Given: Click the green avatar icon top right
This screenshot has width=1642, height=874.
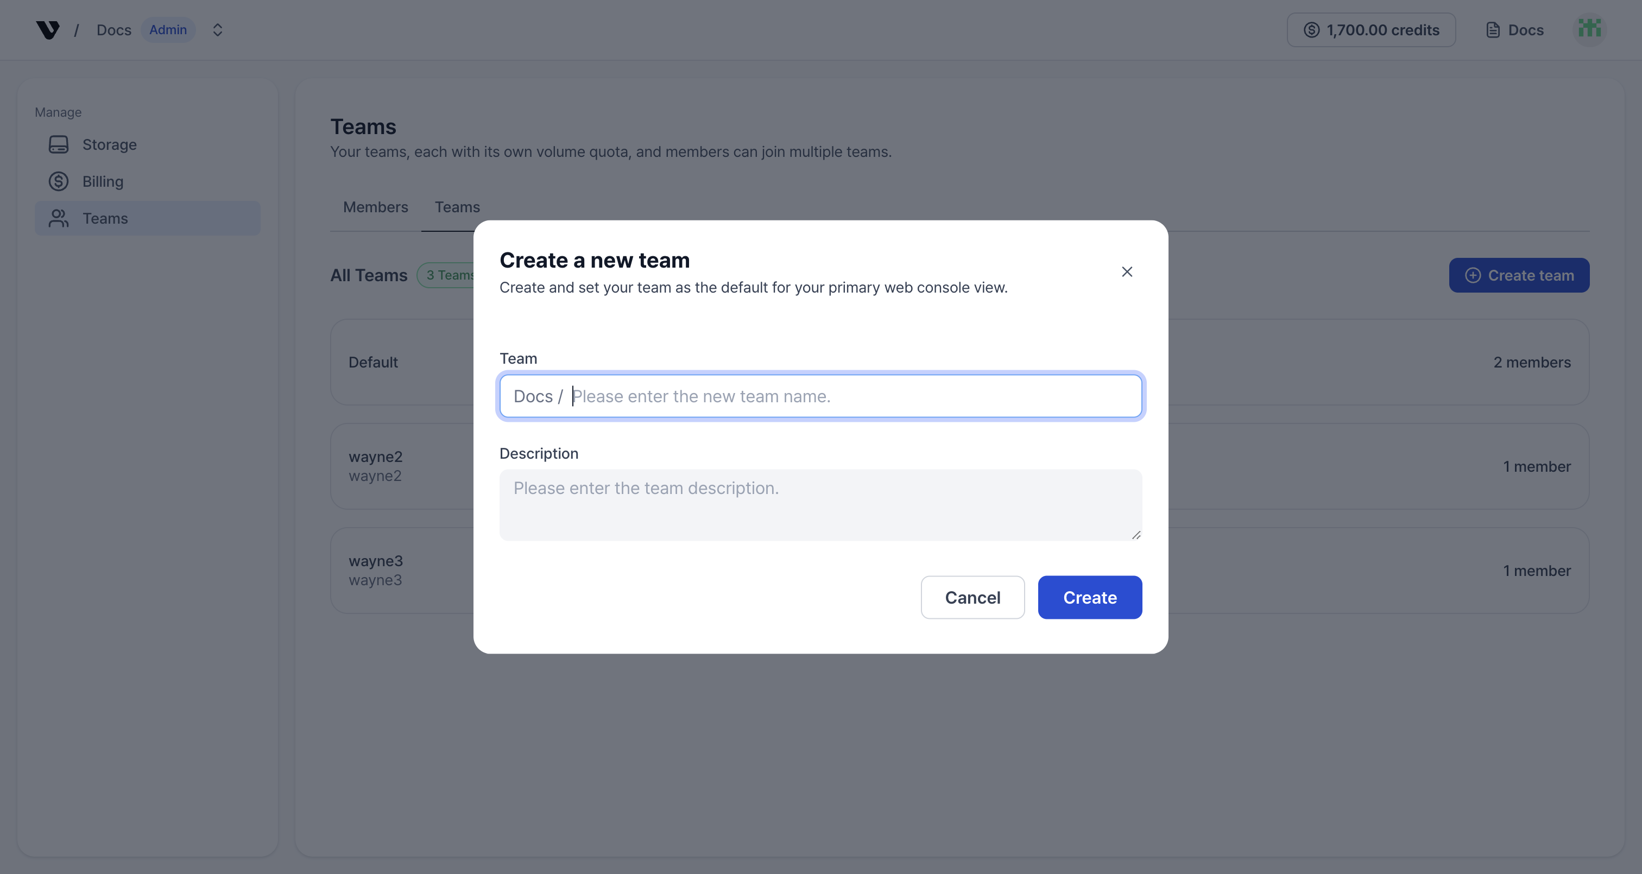Looking at the screenshot, I should [1590, 28].
